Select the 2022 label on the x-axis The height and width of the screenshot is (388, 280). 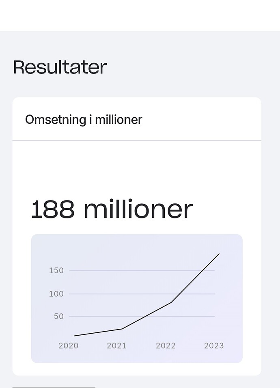coord(166,346)
